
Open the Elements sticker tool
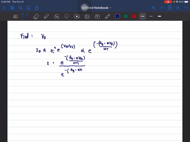pyautogui.click(x=77, y=17)
